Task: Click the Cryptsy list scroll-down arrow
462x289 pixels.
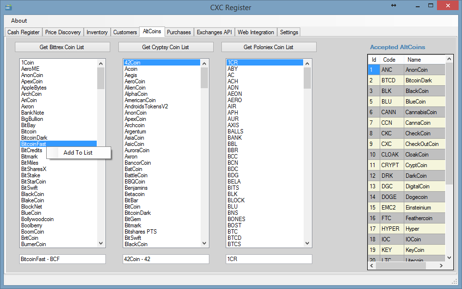Action: tap(204, 243)
